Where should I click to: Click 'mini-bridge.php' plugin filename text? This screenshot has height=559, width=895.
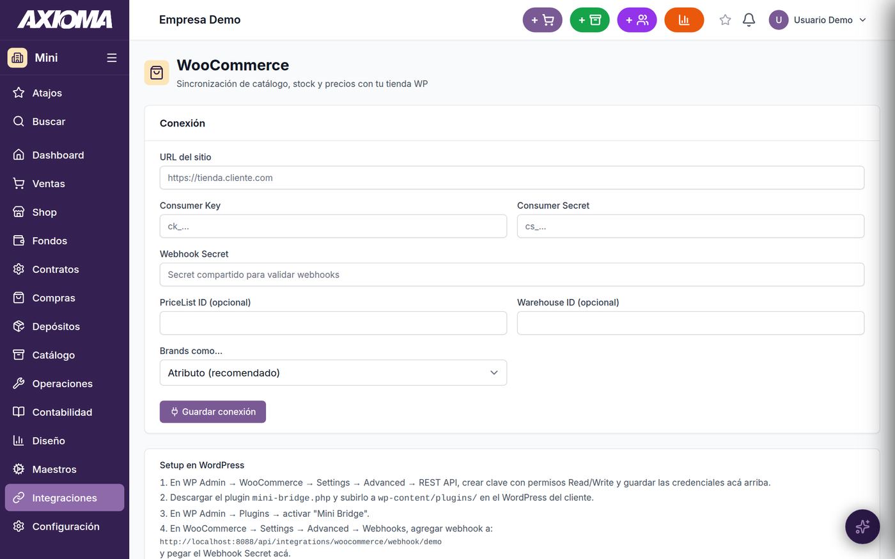(292, 498)
